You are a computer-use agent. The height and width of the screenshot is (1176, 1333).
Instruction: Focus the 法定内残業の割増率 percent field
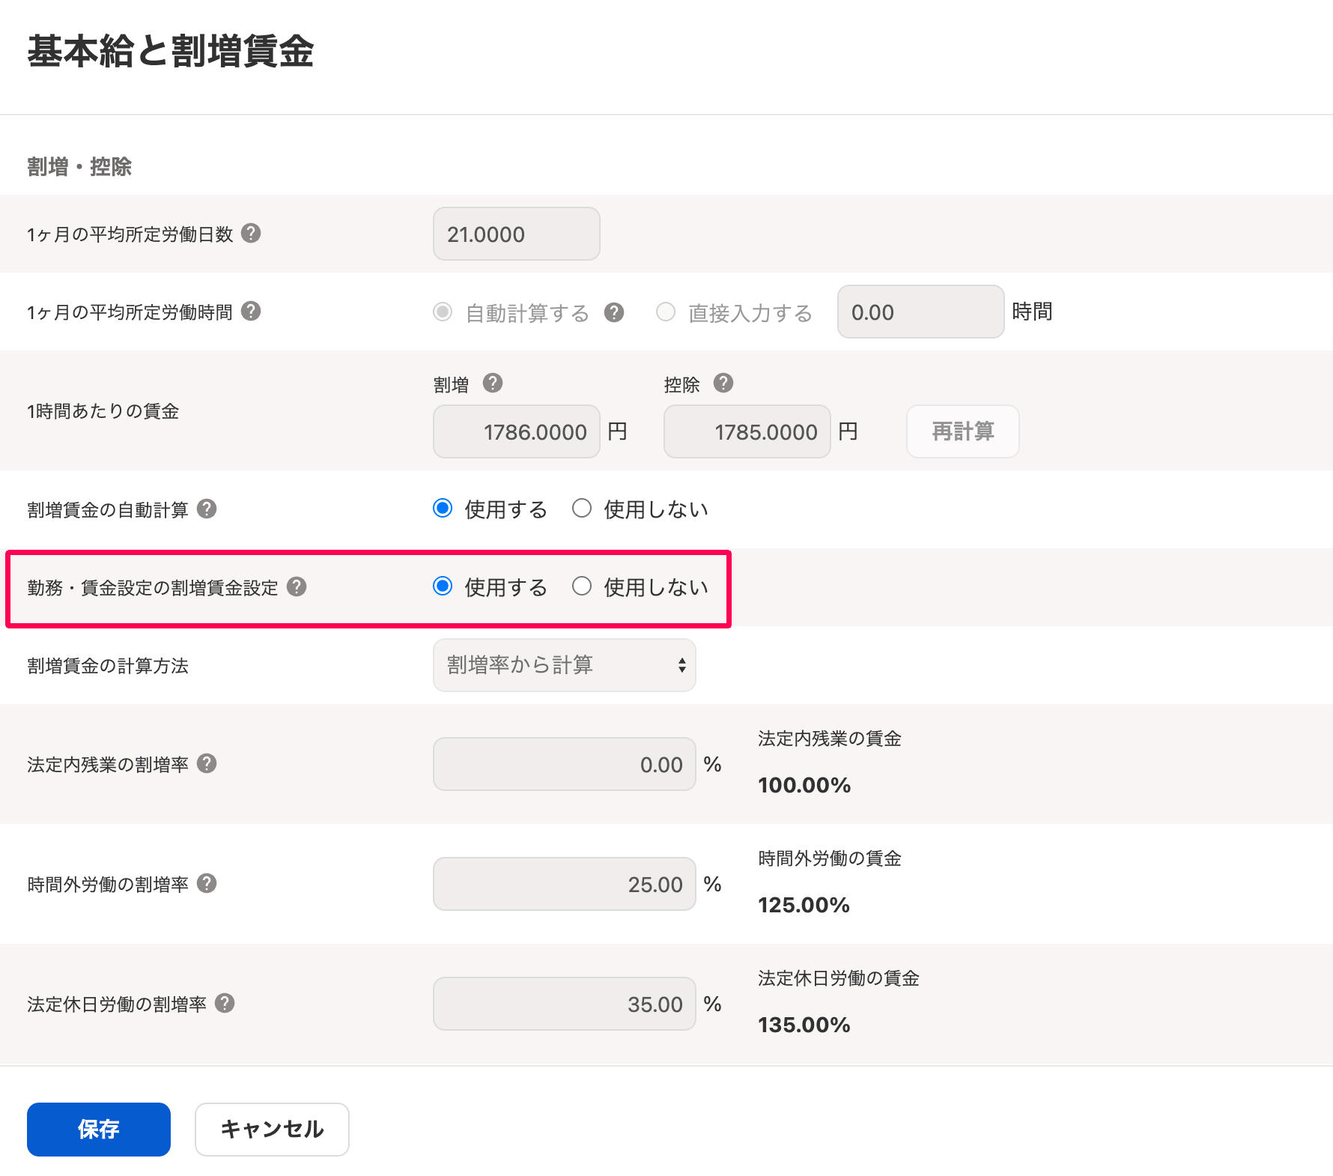[x=565, y=764]
